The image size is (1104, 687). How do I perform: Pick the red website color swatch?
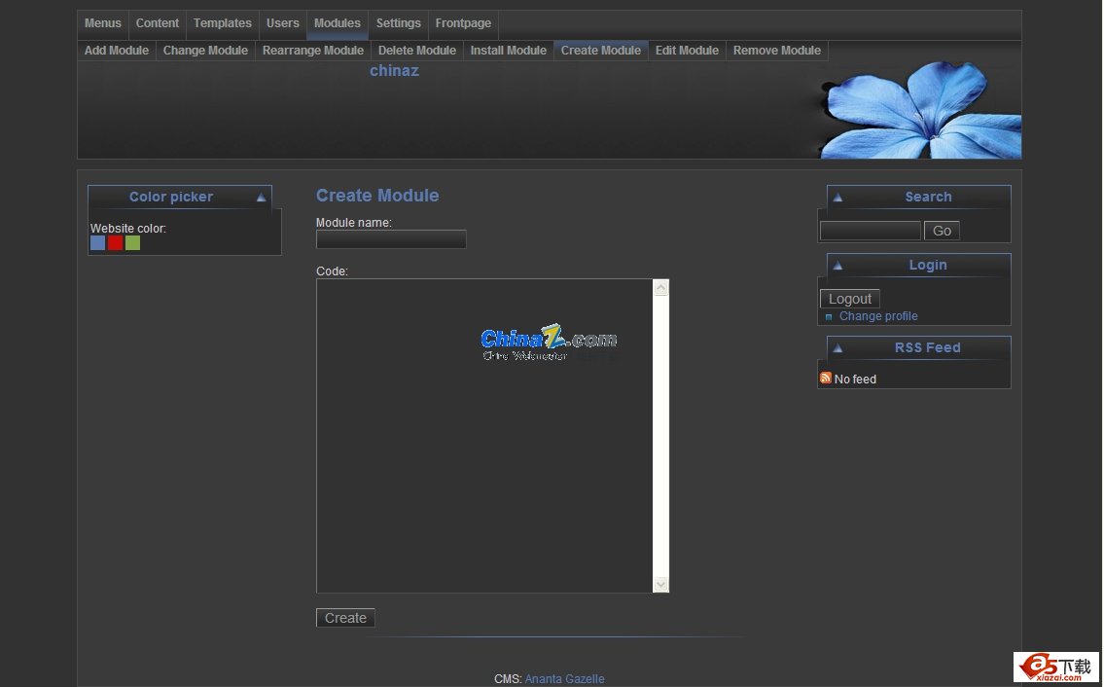115,243
